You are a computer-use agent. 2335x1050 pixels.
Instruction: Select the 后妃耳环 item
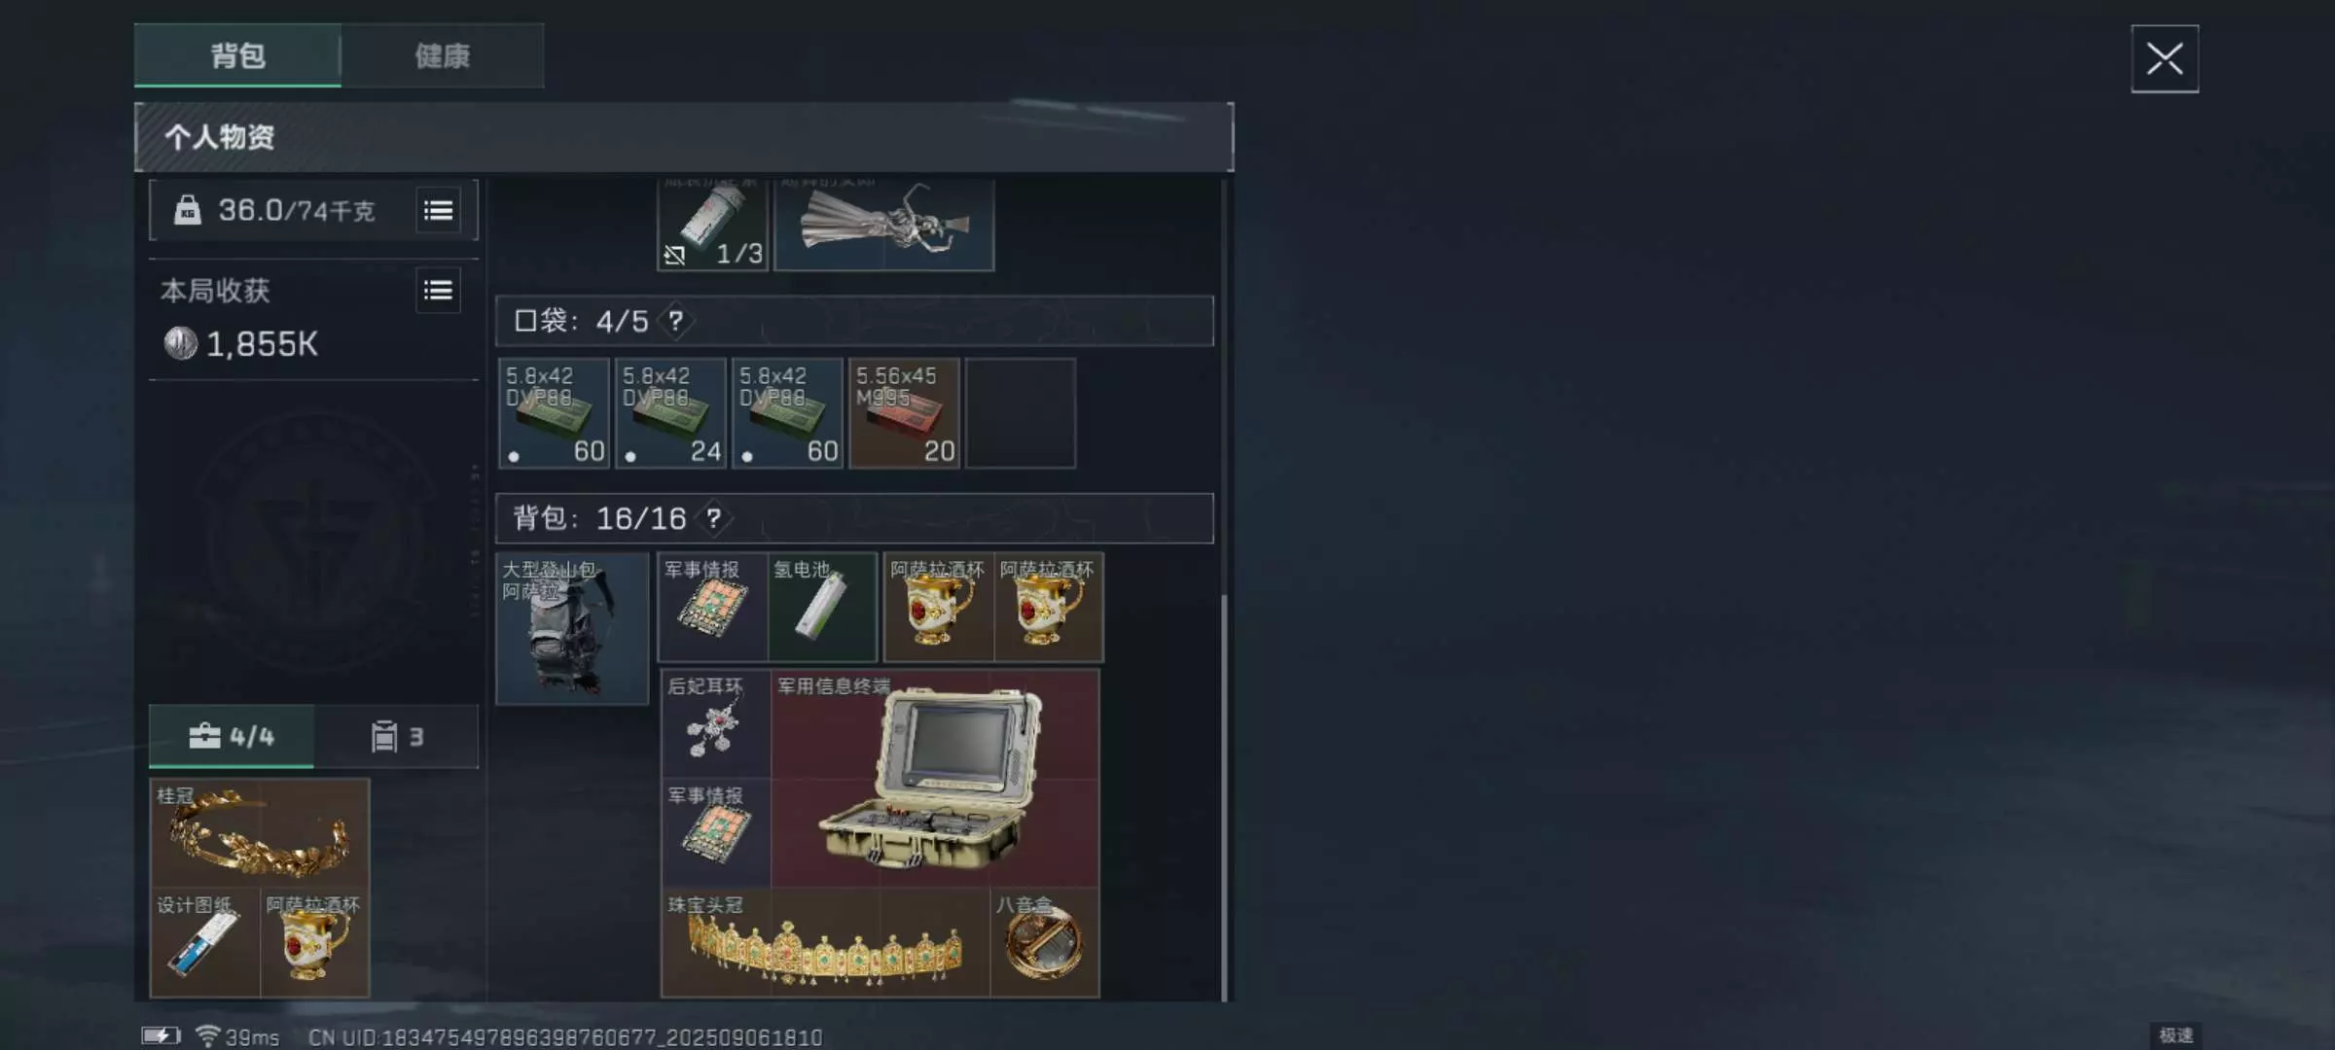pos(716,724)
